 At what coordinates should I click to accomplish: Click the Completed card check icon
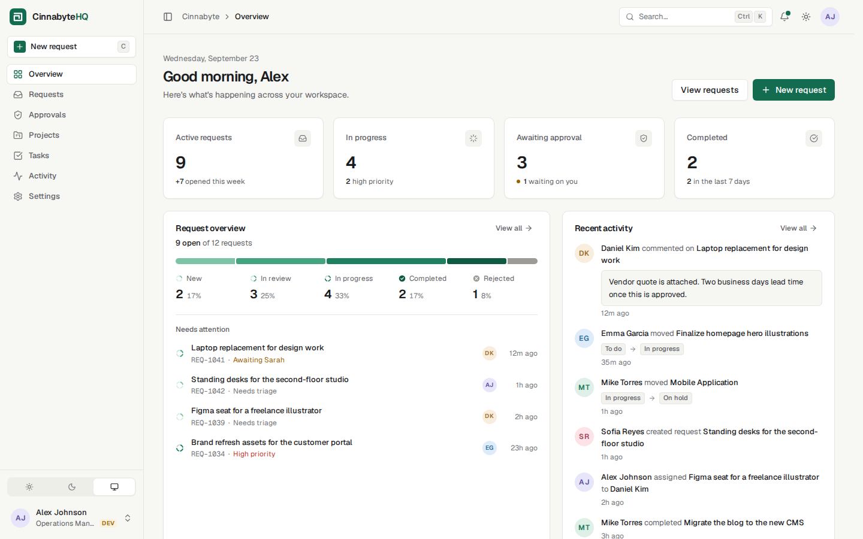pos(814,138)
